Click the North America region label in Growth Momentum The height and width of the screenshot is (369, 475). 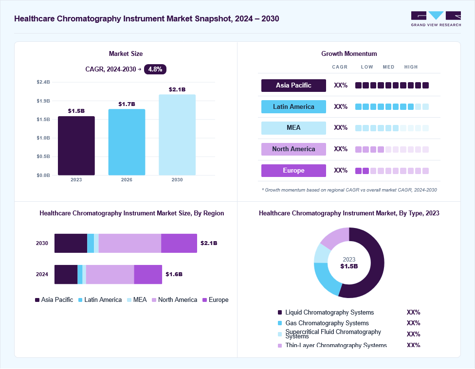[x=293, y=149]
